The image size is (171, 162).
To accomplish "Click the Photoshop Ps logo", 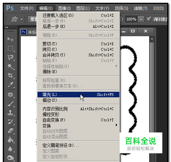I will point(10,8).
